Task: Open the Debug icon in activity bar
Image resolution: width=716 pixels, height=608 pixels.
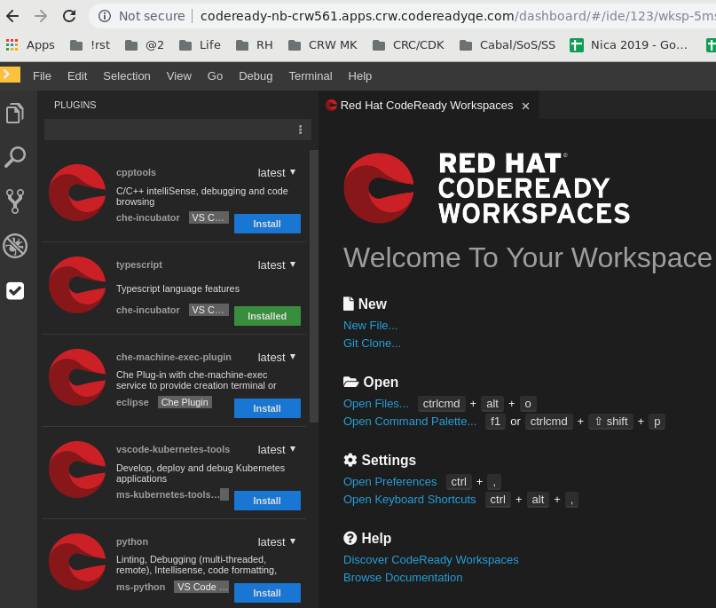Action: tap(14, 246)
